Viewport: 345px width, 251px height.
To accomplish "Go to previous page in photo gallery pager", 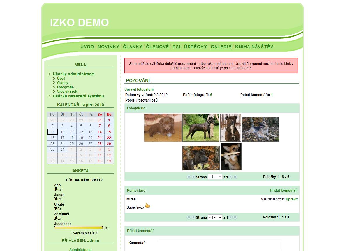I will pos(193,177).
